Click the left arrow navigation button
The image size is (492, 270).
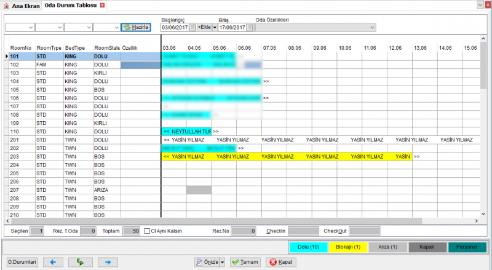[53, 262]
